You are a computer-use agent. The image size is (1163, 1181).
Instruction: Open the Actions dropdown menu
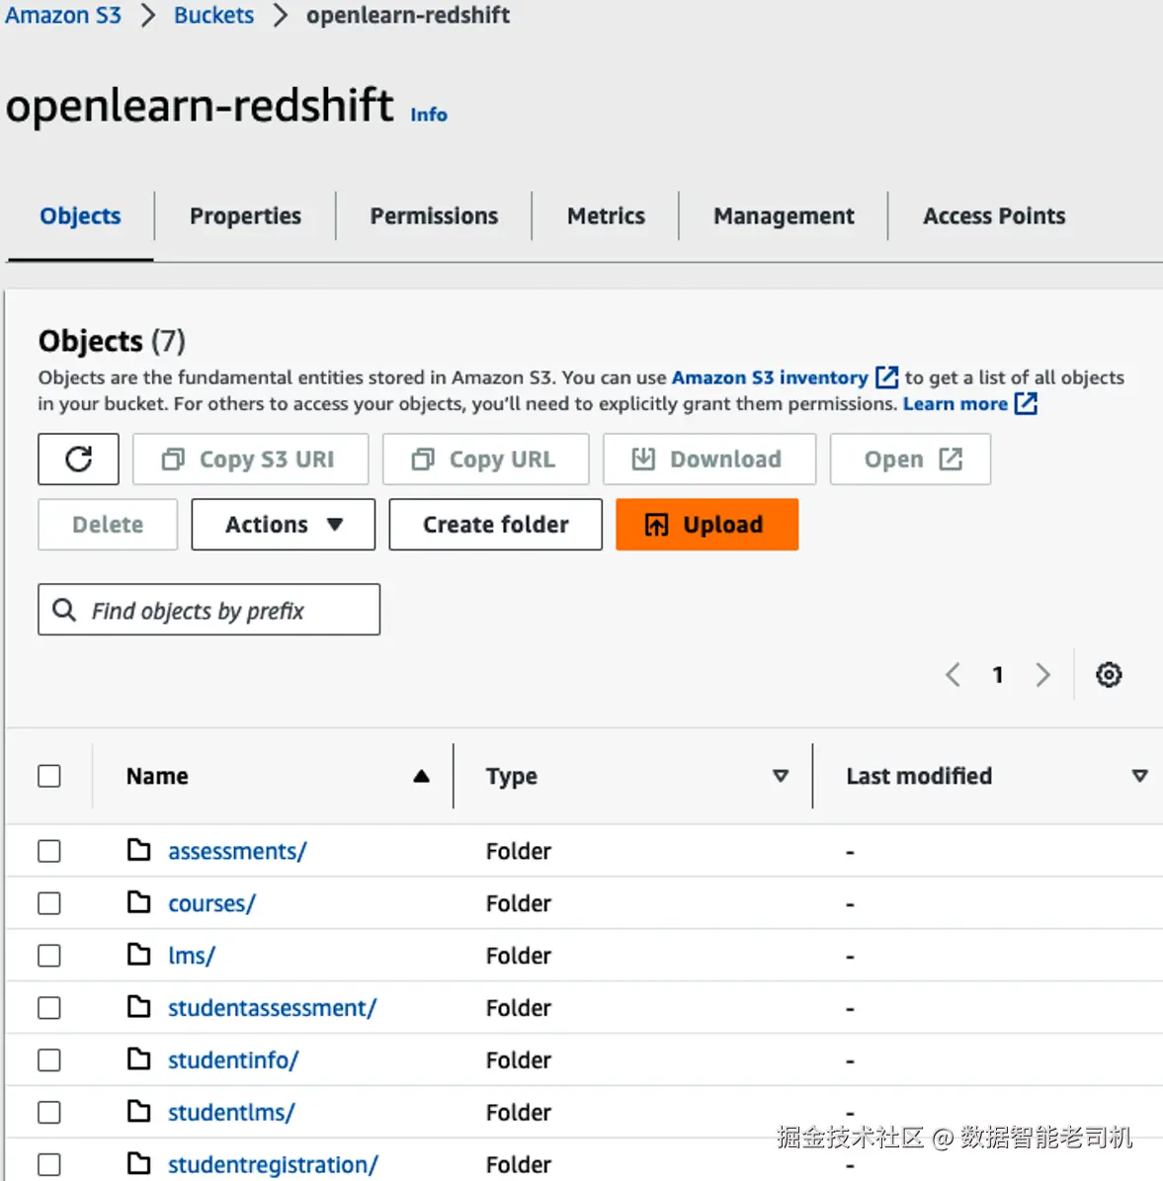pos(283,524)
